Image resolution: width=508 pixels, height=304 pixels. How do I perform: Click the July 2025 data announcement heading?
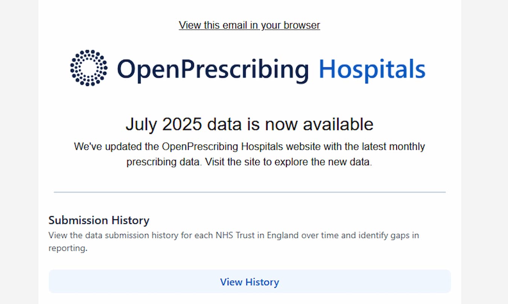click(249, 124)
